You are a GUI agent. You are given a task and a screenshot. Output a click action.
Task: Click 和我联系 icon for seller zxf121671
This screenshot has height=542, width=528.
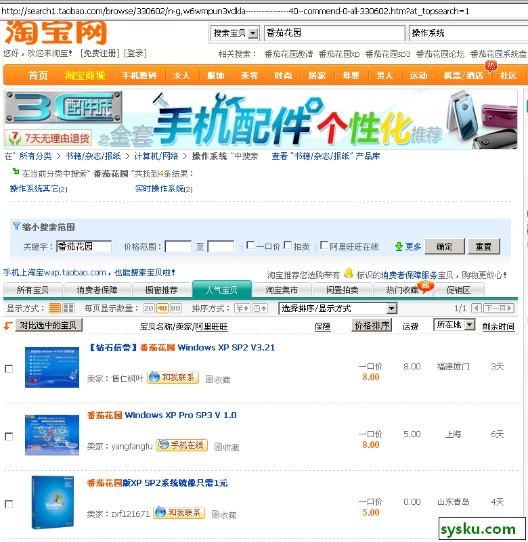point(179,513)
